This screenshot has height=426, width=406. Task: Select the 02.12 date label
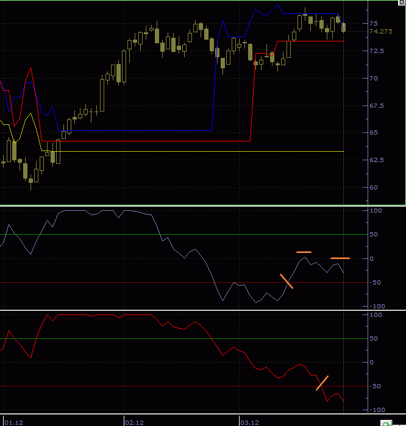[134, 423]
